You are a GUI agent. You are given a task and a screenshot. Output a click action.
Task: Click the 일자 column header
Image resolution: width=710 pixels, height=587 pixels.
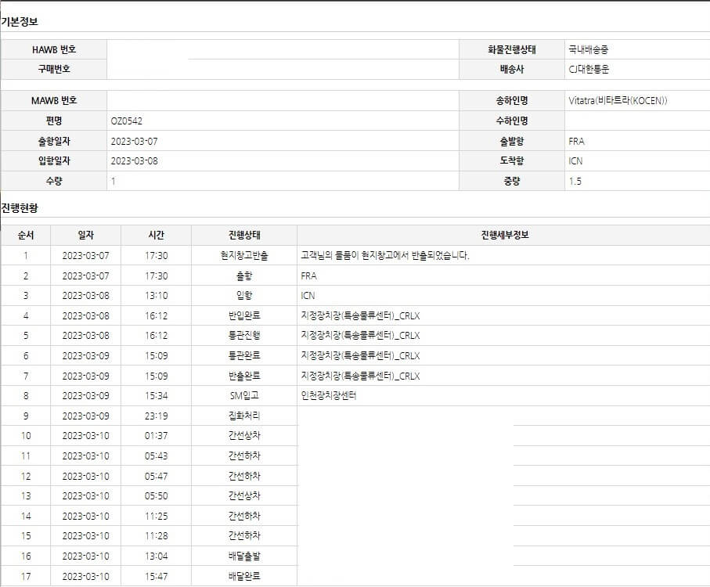85,235
